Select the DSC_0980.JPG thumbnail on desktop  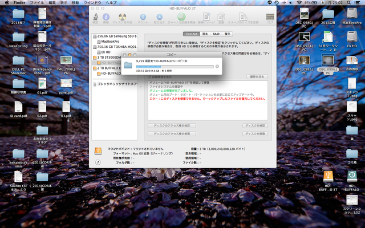coord(304,14)
